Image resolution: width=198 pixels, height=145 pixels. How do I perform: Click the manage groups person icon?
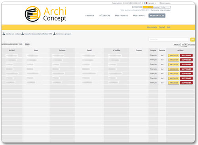(x=54, y=34)
